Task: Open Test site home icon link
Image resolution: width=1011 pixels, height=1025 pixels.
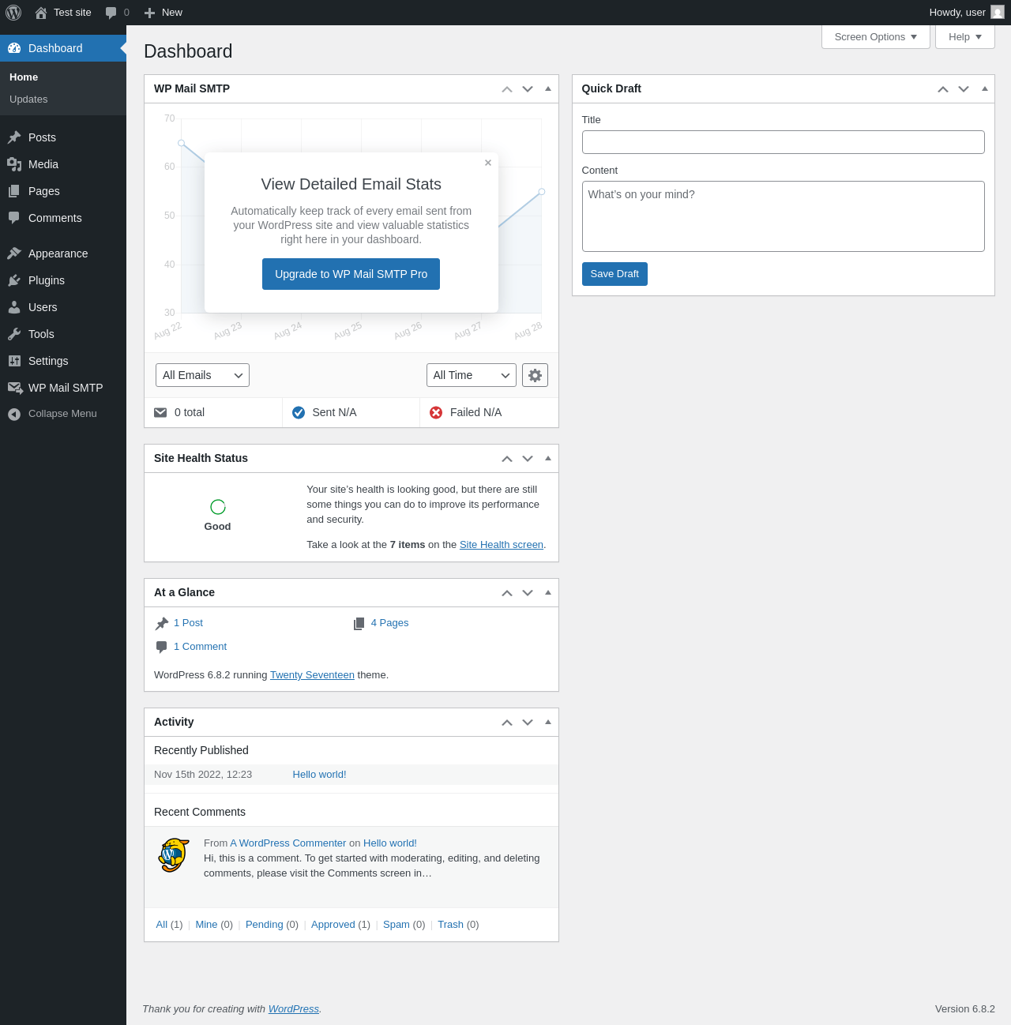Action: tap(41, 13)
